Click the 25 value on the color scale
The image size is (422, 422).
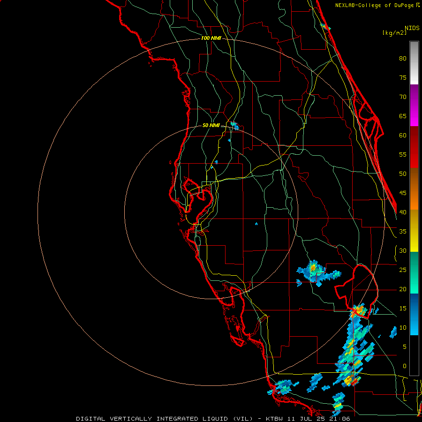(403, 270)
